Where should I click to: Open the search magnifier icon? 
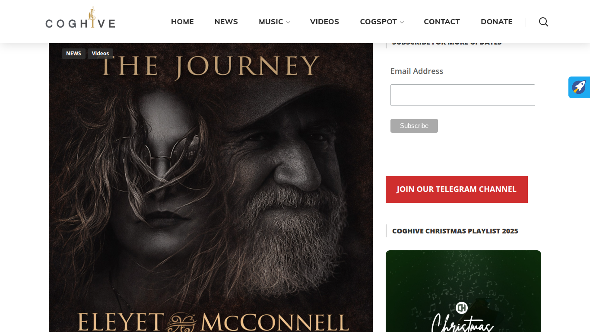tap(543, 22)
